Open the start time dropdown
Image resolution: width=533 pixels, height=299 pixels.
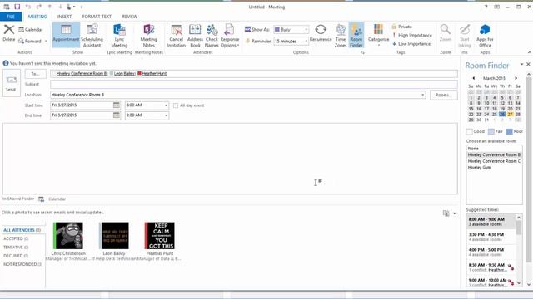point(166,105)
